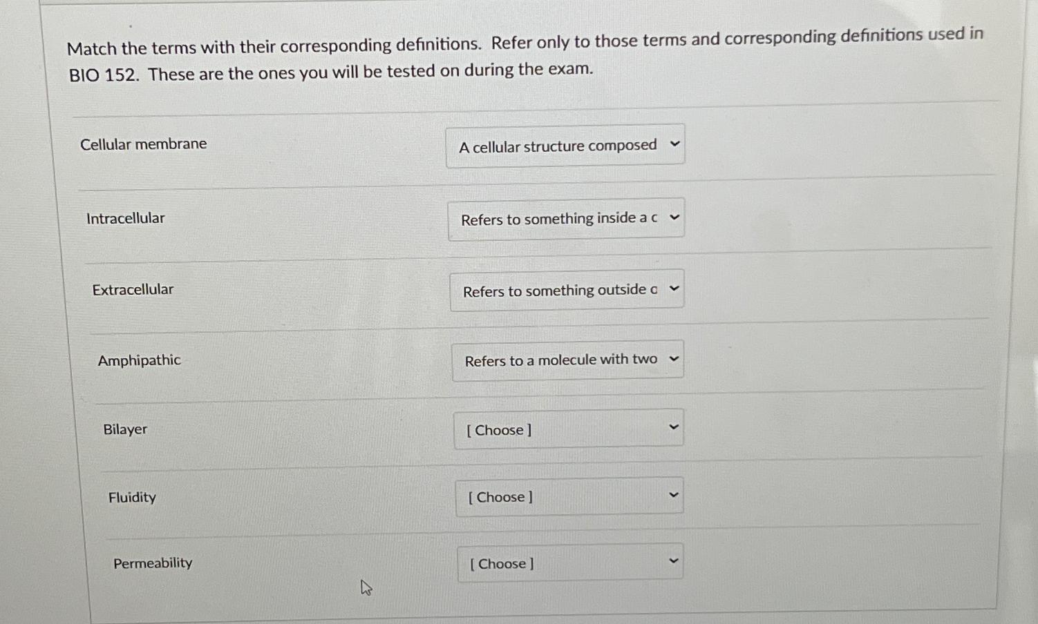
Task: Open the [ Choose ] dropdown for Fluidity
Action: pos(569,496)
